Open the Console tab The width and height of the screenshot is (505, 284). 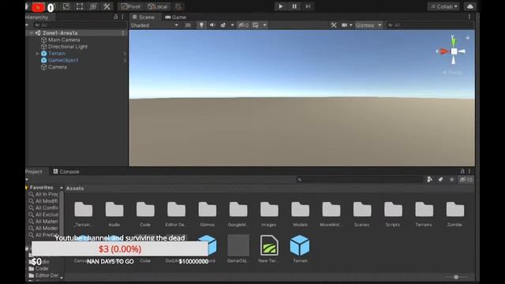(66, 172)
